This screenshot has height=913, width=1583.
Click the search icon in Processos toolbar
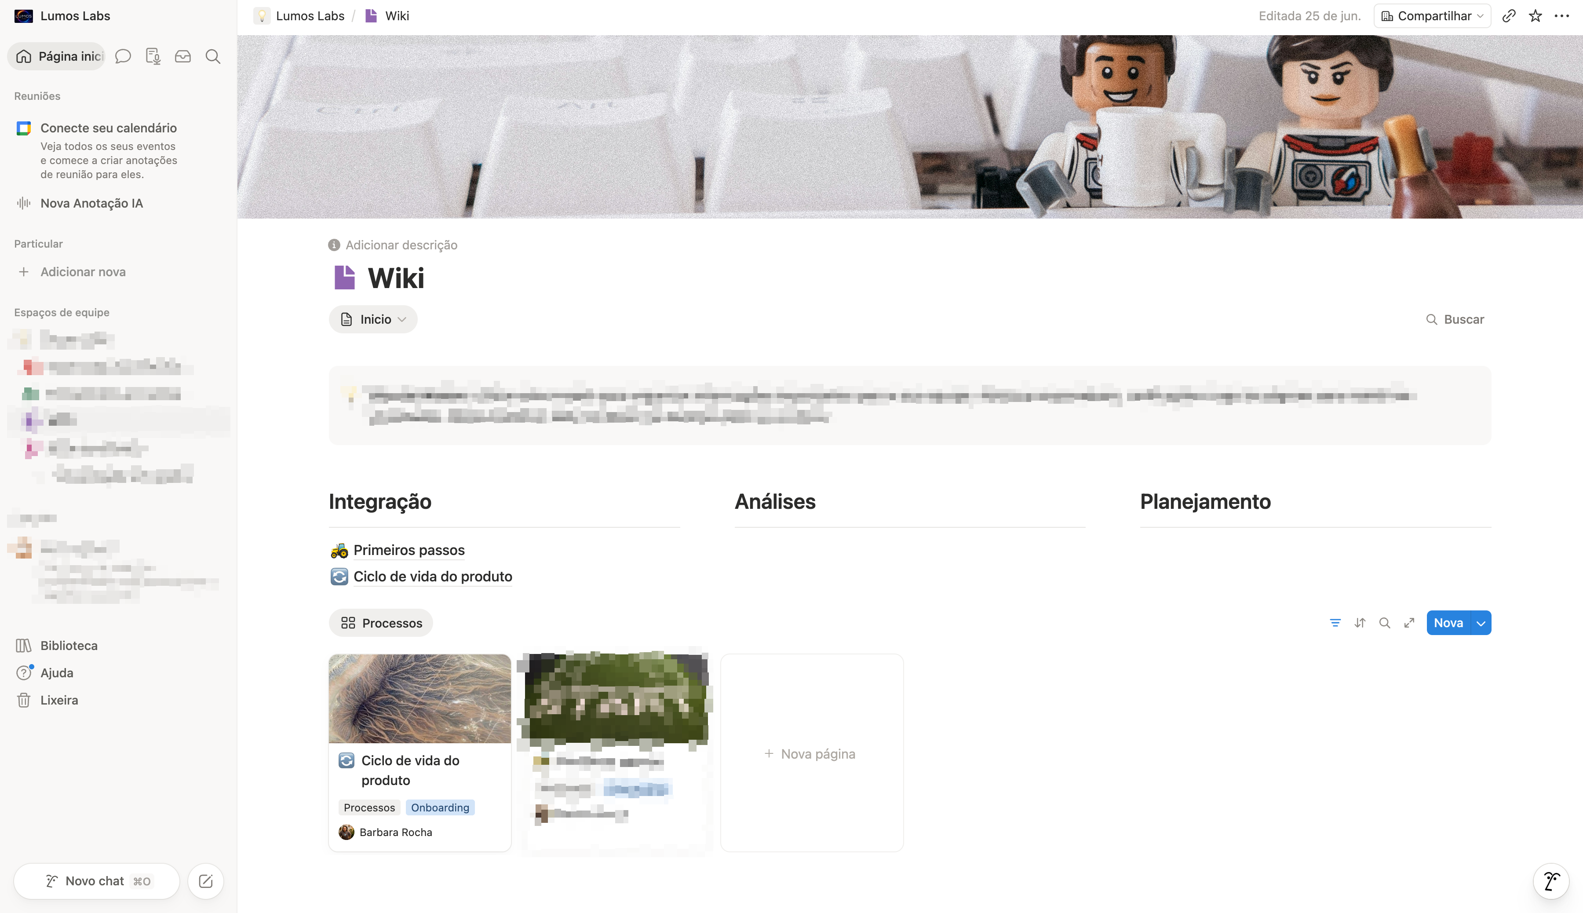pyautogui.click(x=1385, y=623)
